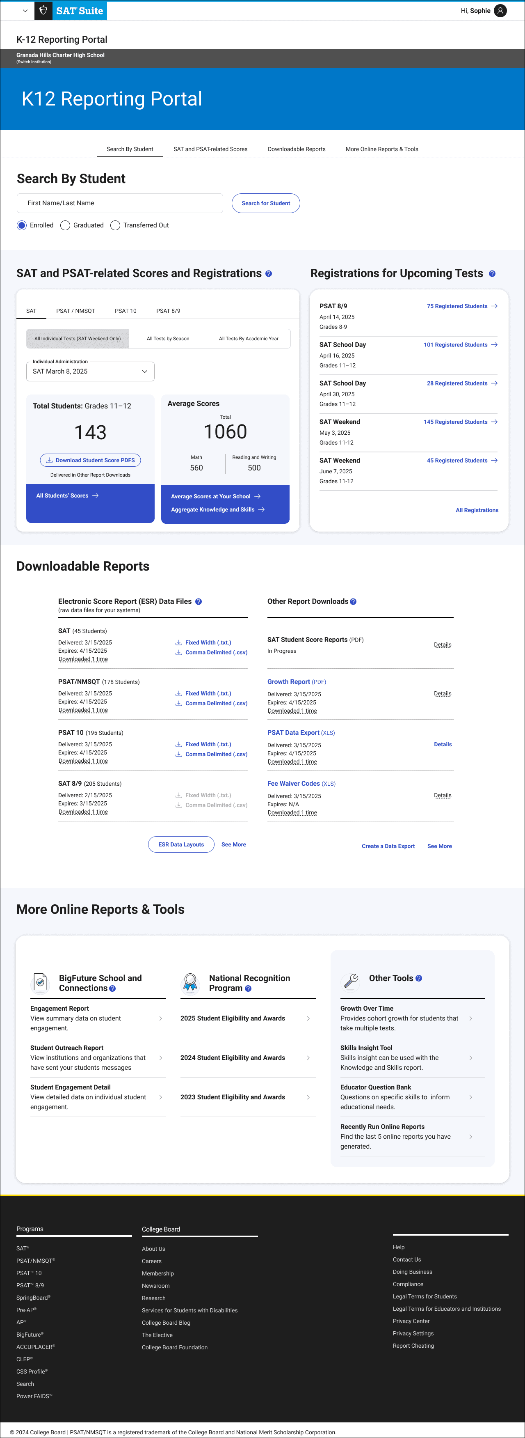Open the Growth Report PDF link
This screenshot has width=525, height=1438.
[297, 682]
